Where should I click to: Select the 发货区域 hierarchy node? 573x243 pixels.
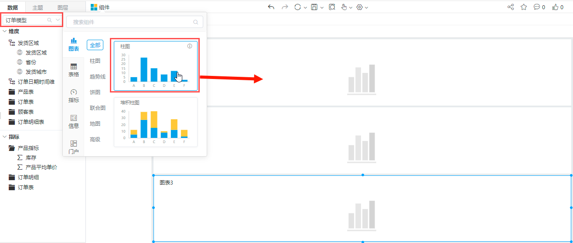[x=28, y=43]
